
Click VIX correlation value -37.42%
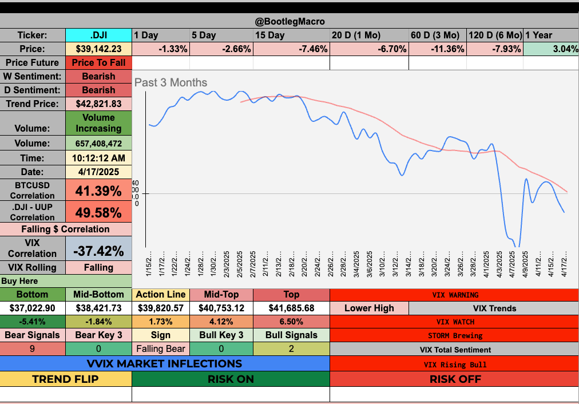point(98,248)
